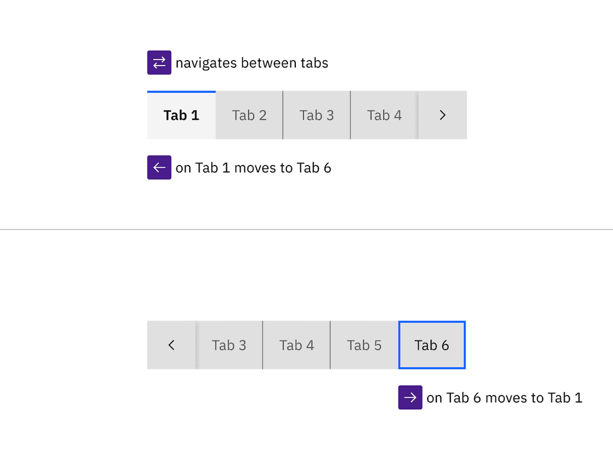The width and height of the screenshot is (613, 460).
Task: Select Tab 5 in the bottom tab bar
Action: (364, 345)
